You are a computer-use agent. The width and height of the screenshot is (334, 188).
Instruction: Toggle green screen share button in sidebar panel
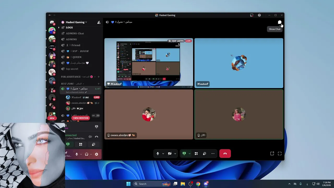(68, 144)
